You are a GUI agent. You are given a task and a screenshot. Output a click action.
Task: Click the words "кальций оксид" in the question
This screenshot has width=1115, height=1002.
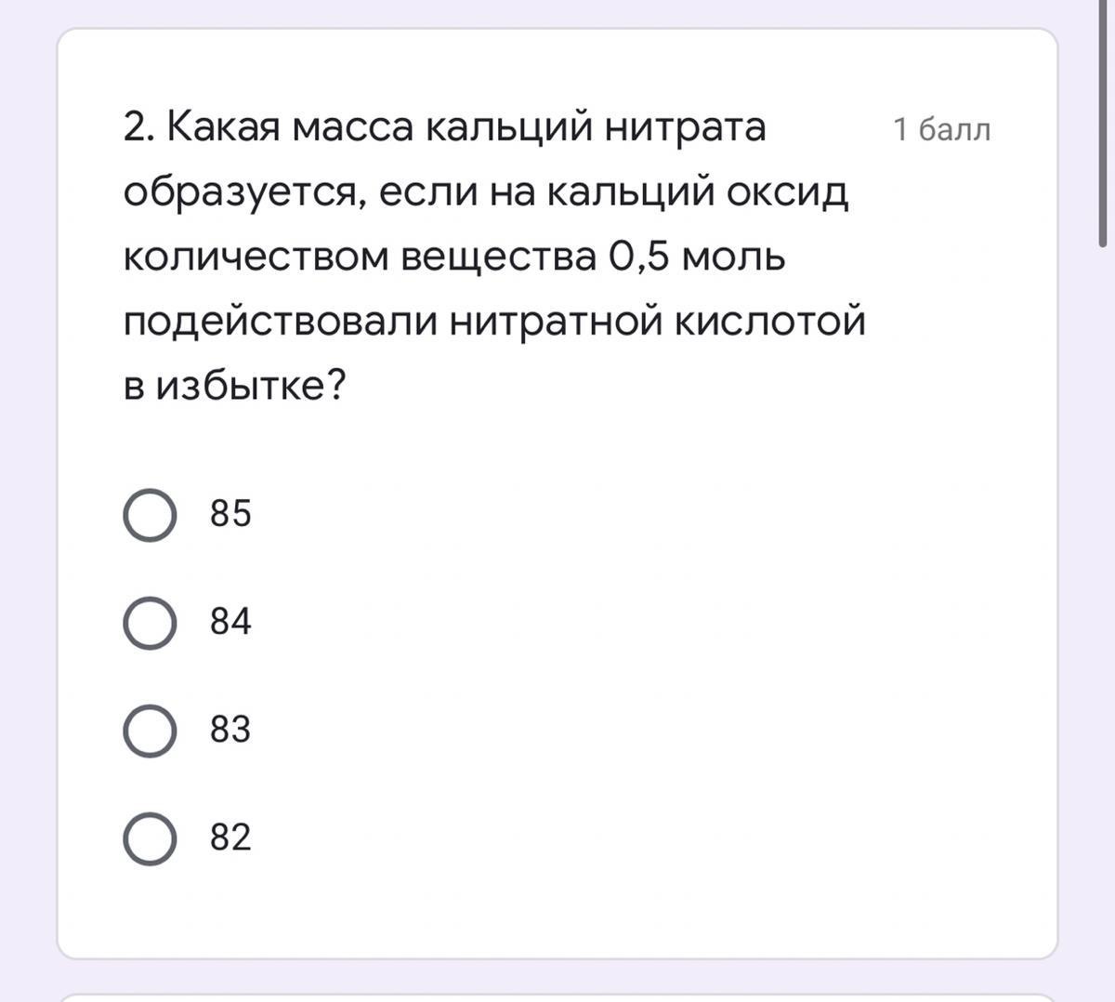(x=696, y=192)
